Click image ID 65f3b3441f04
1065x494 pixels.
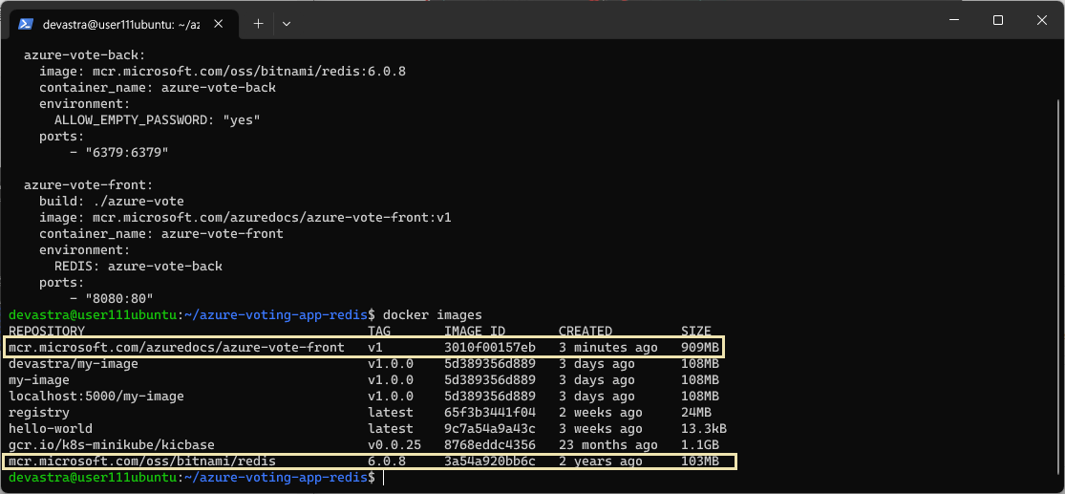490,413
